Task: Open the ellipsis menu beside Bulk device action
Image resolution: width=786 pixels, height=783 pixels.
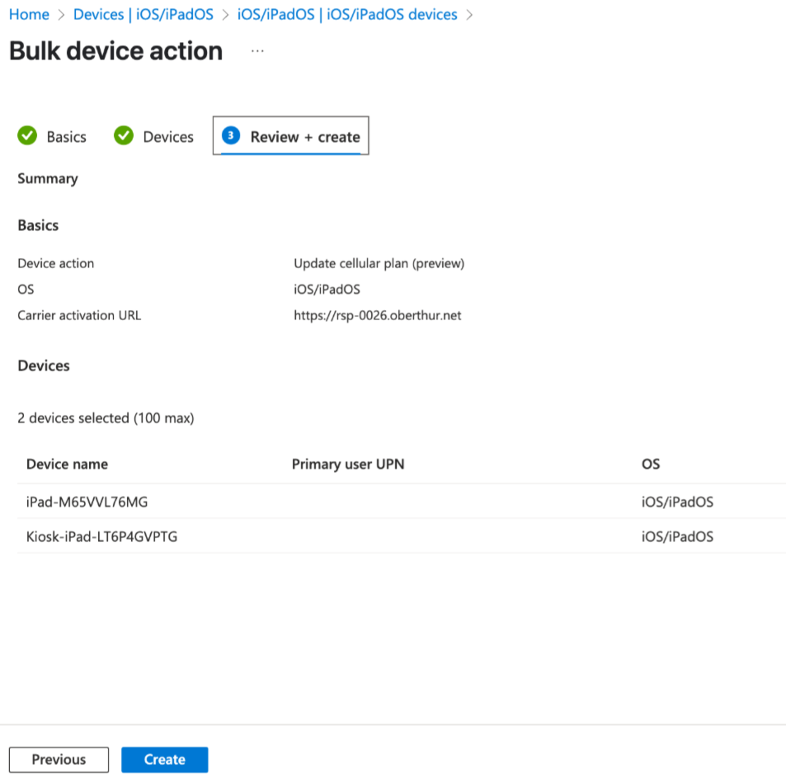Action: pos(257,51)
